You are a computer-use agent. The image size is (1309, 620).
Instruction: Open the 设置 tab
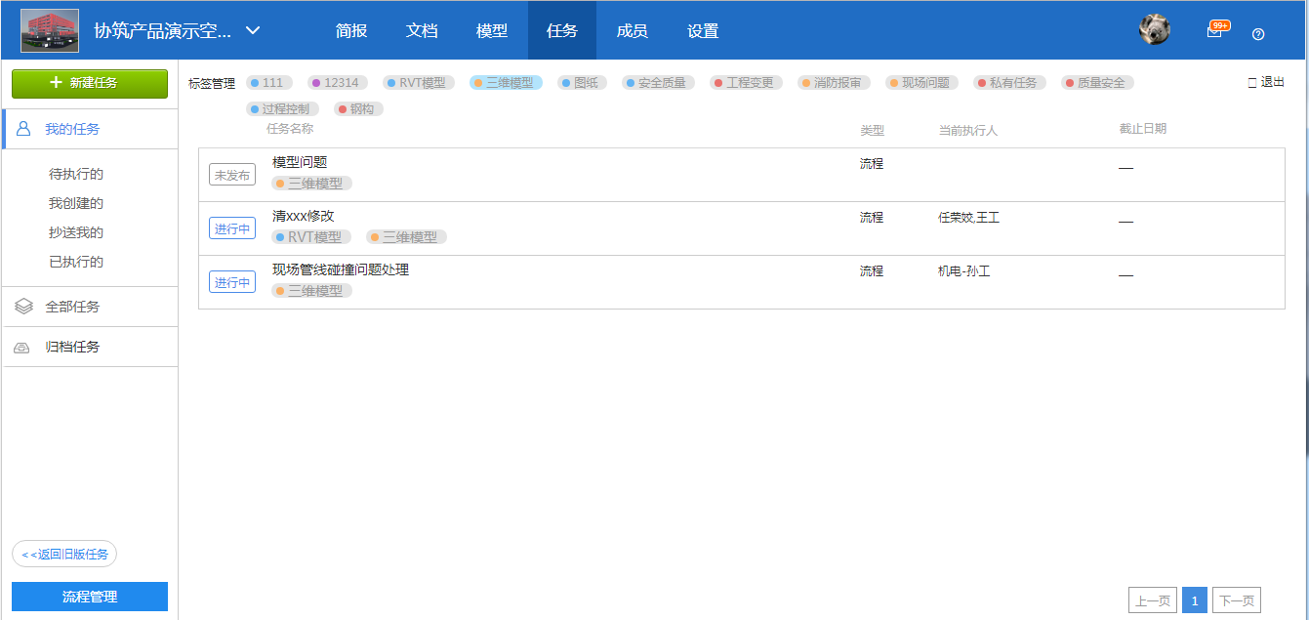701,30
